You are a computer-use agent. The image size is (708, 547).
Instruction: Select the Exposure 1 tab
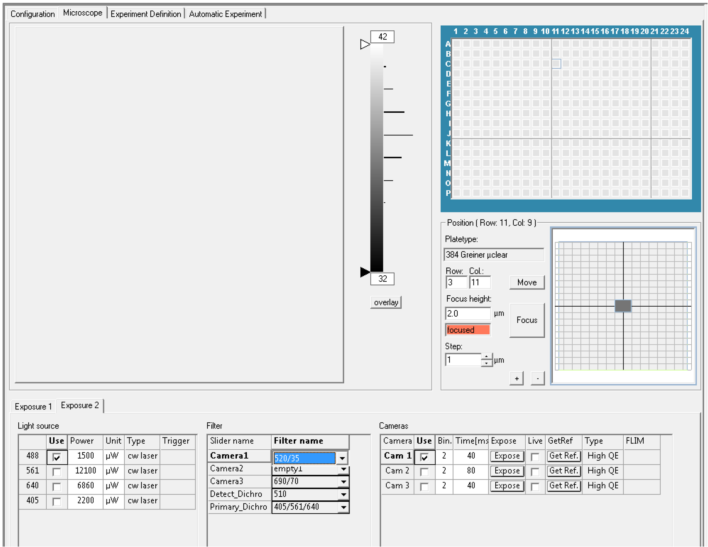click(33, 407)
